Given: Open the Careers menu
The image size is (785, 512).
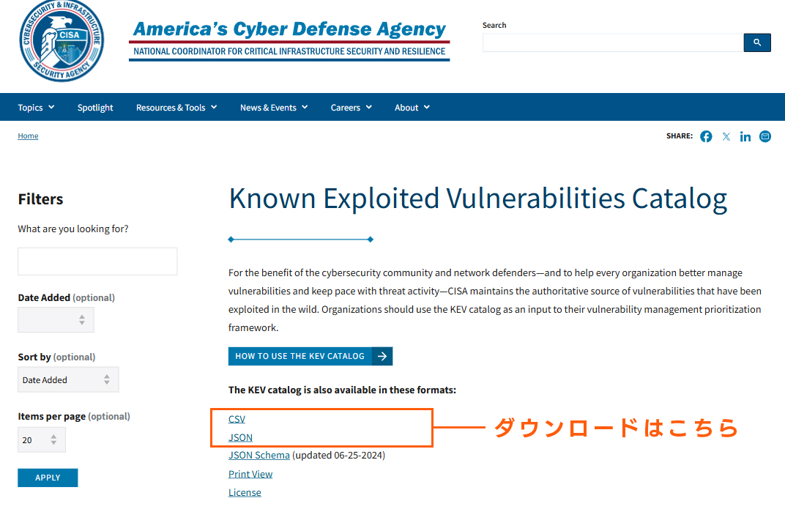Looking at the screenshot, I should (x=351, y=108).
